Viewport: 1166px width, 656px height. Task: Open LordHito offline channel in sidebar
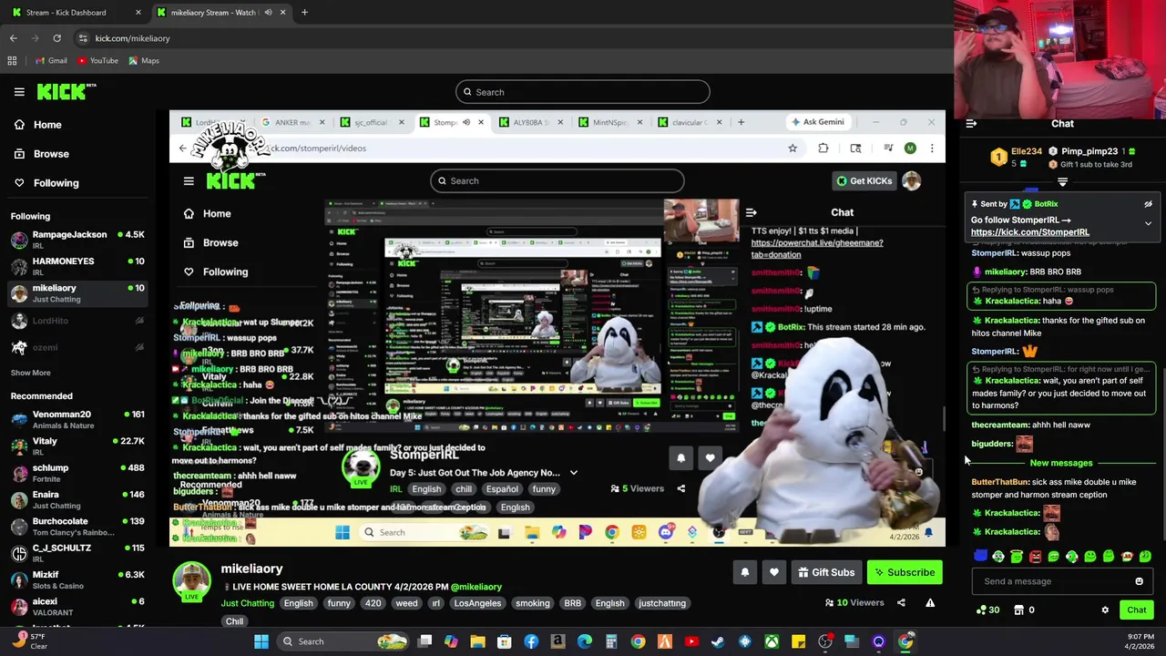click(77, 321)
